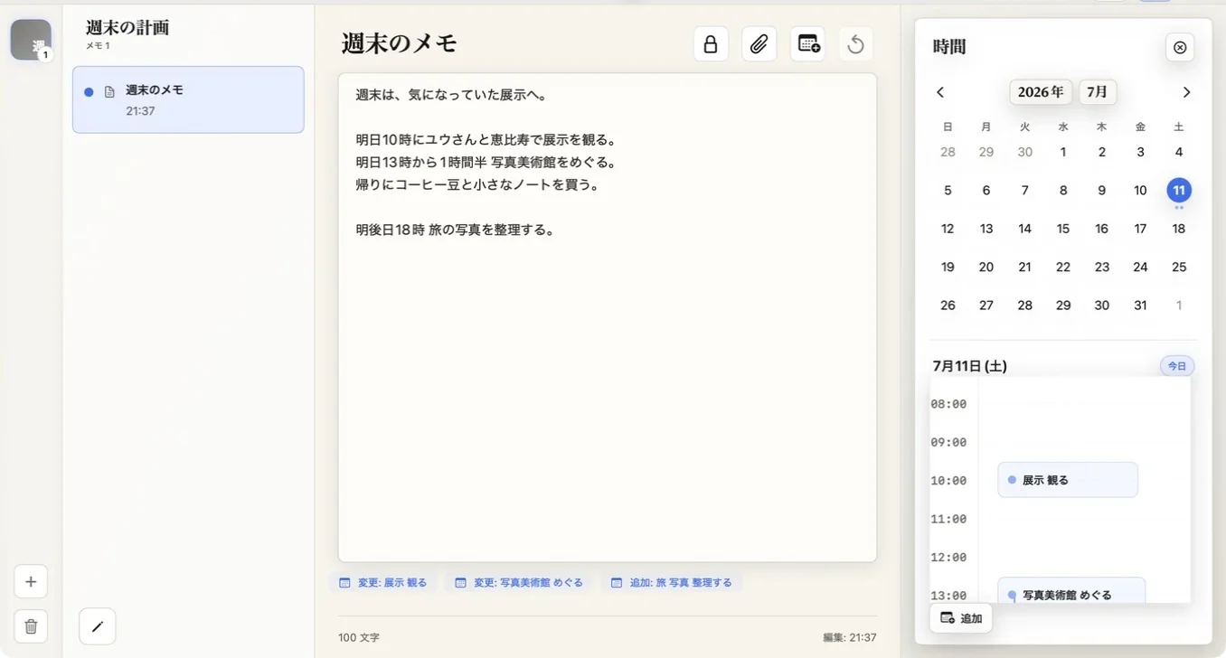Screen dimensions: 1226x658
Task: Select July 12 in the calendar
Action: (x=948, y=229)
